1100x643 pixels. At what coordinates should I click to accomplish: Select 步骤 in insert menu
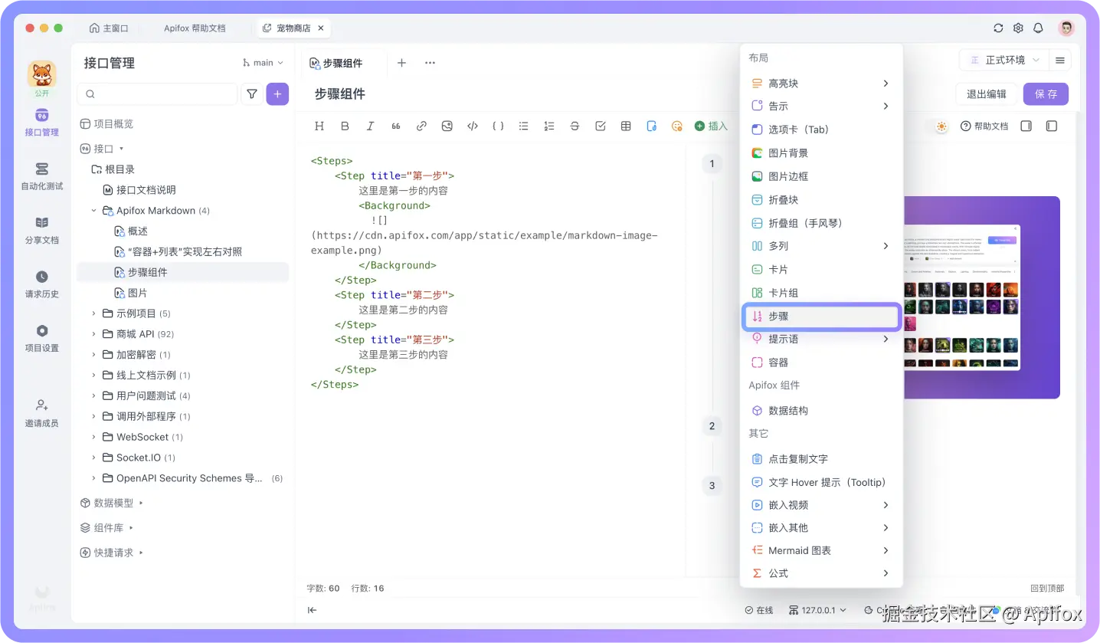coord(821,316)
